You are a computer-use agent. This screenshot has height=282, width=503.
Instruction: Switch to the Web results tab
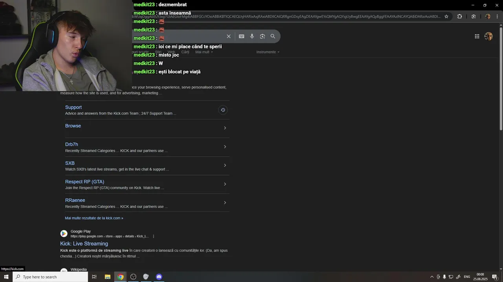click(171, 52)
